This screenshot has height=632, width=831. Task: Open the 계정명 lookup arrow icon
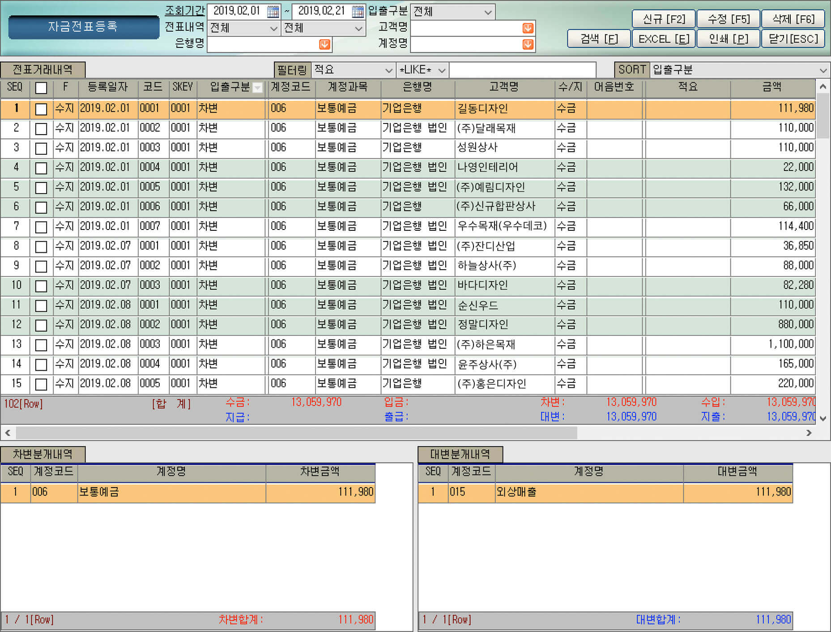click(x=528, y=44)
